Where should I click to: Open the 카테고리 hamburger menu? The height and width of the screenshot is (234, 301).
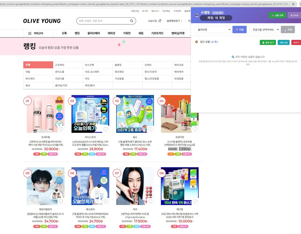pyautogui.click(x=35, y=33)
